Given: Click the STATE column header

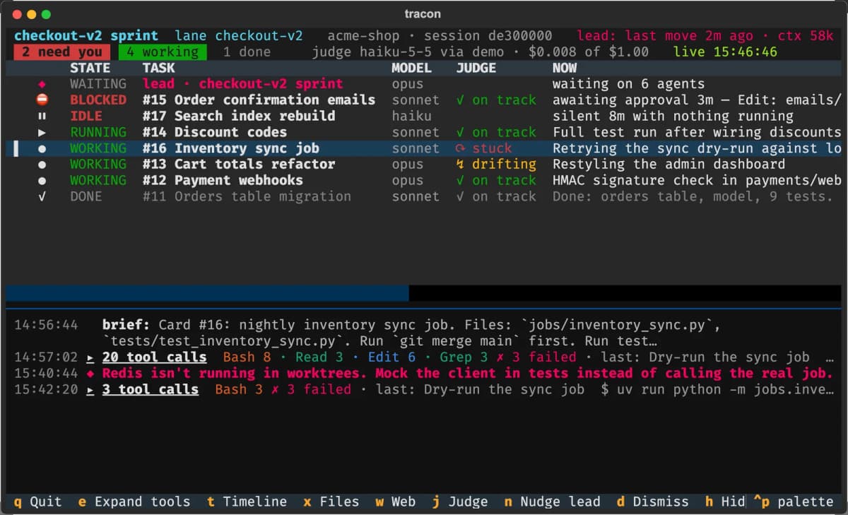Looking at the screenshot, I should point(90,68).
